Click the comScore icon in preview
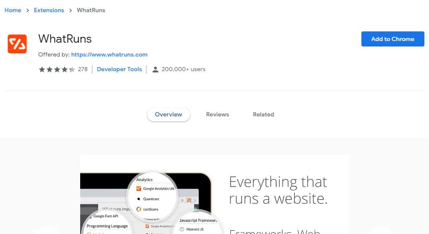The height and width of the screenshot is (234, 429). point(139,209)
